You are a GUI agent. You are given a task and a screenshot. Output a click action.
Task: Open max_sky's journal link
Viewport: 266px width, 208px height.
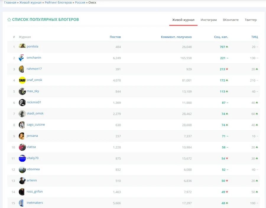(x=33, y=91)
